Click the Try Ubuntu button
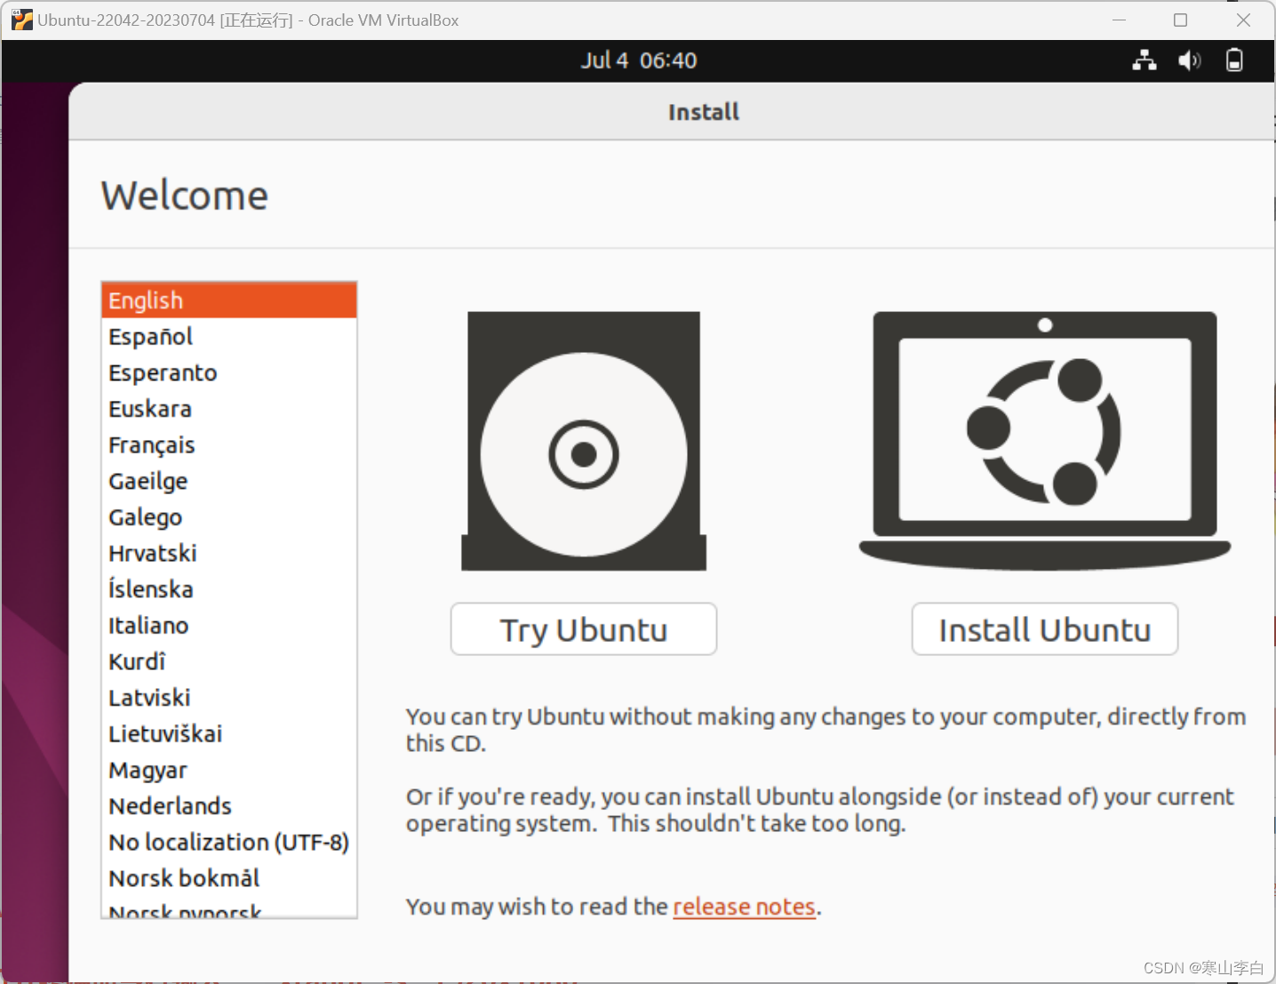1276x984 pixels. click(x=583, y=629)
